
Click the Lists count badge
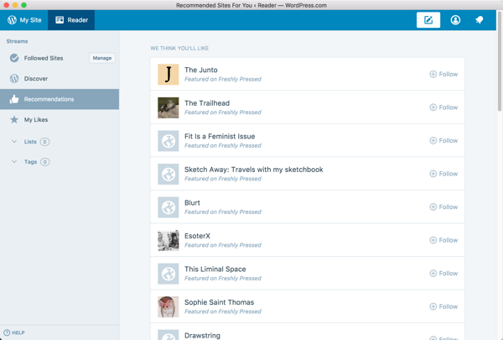click(45, 142)
